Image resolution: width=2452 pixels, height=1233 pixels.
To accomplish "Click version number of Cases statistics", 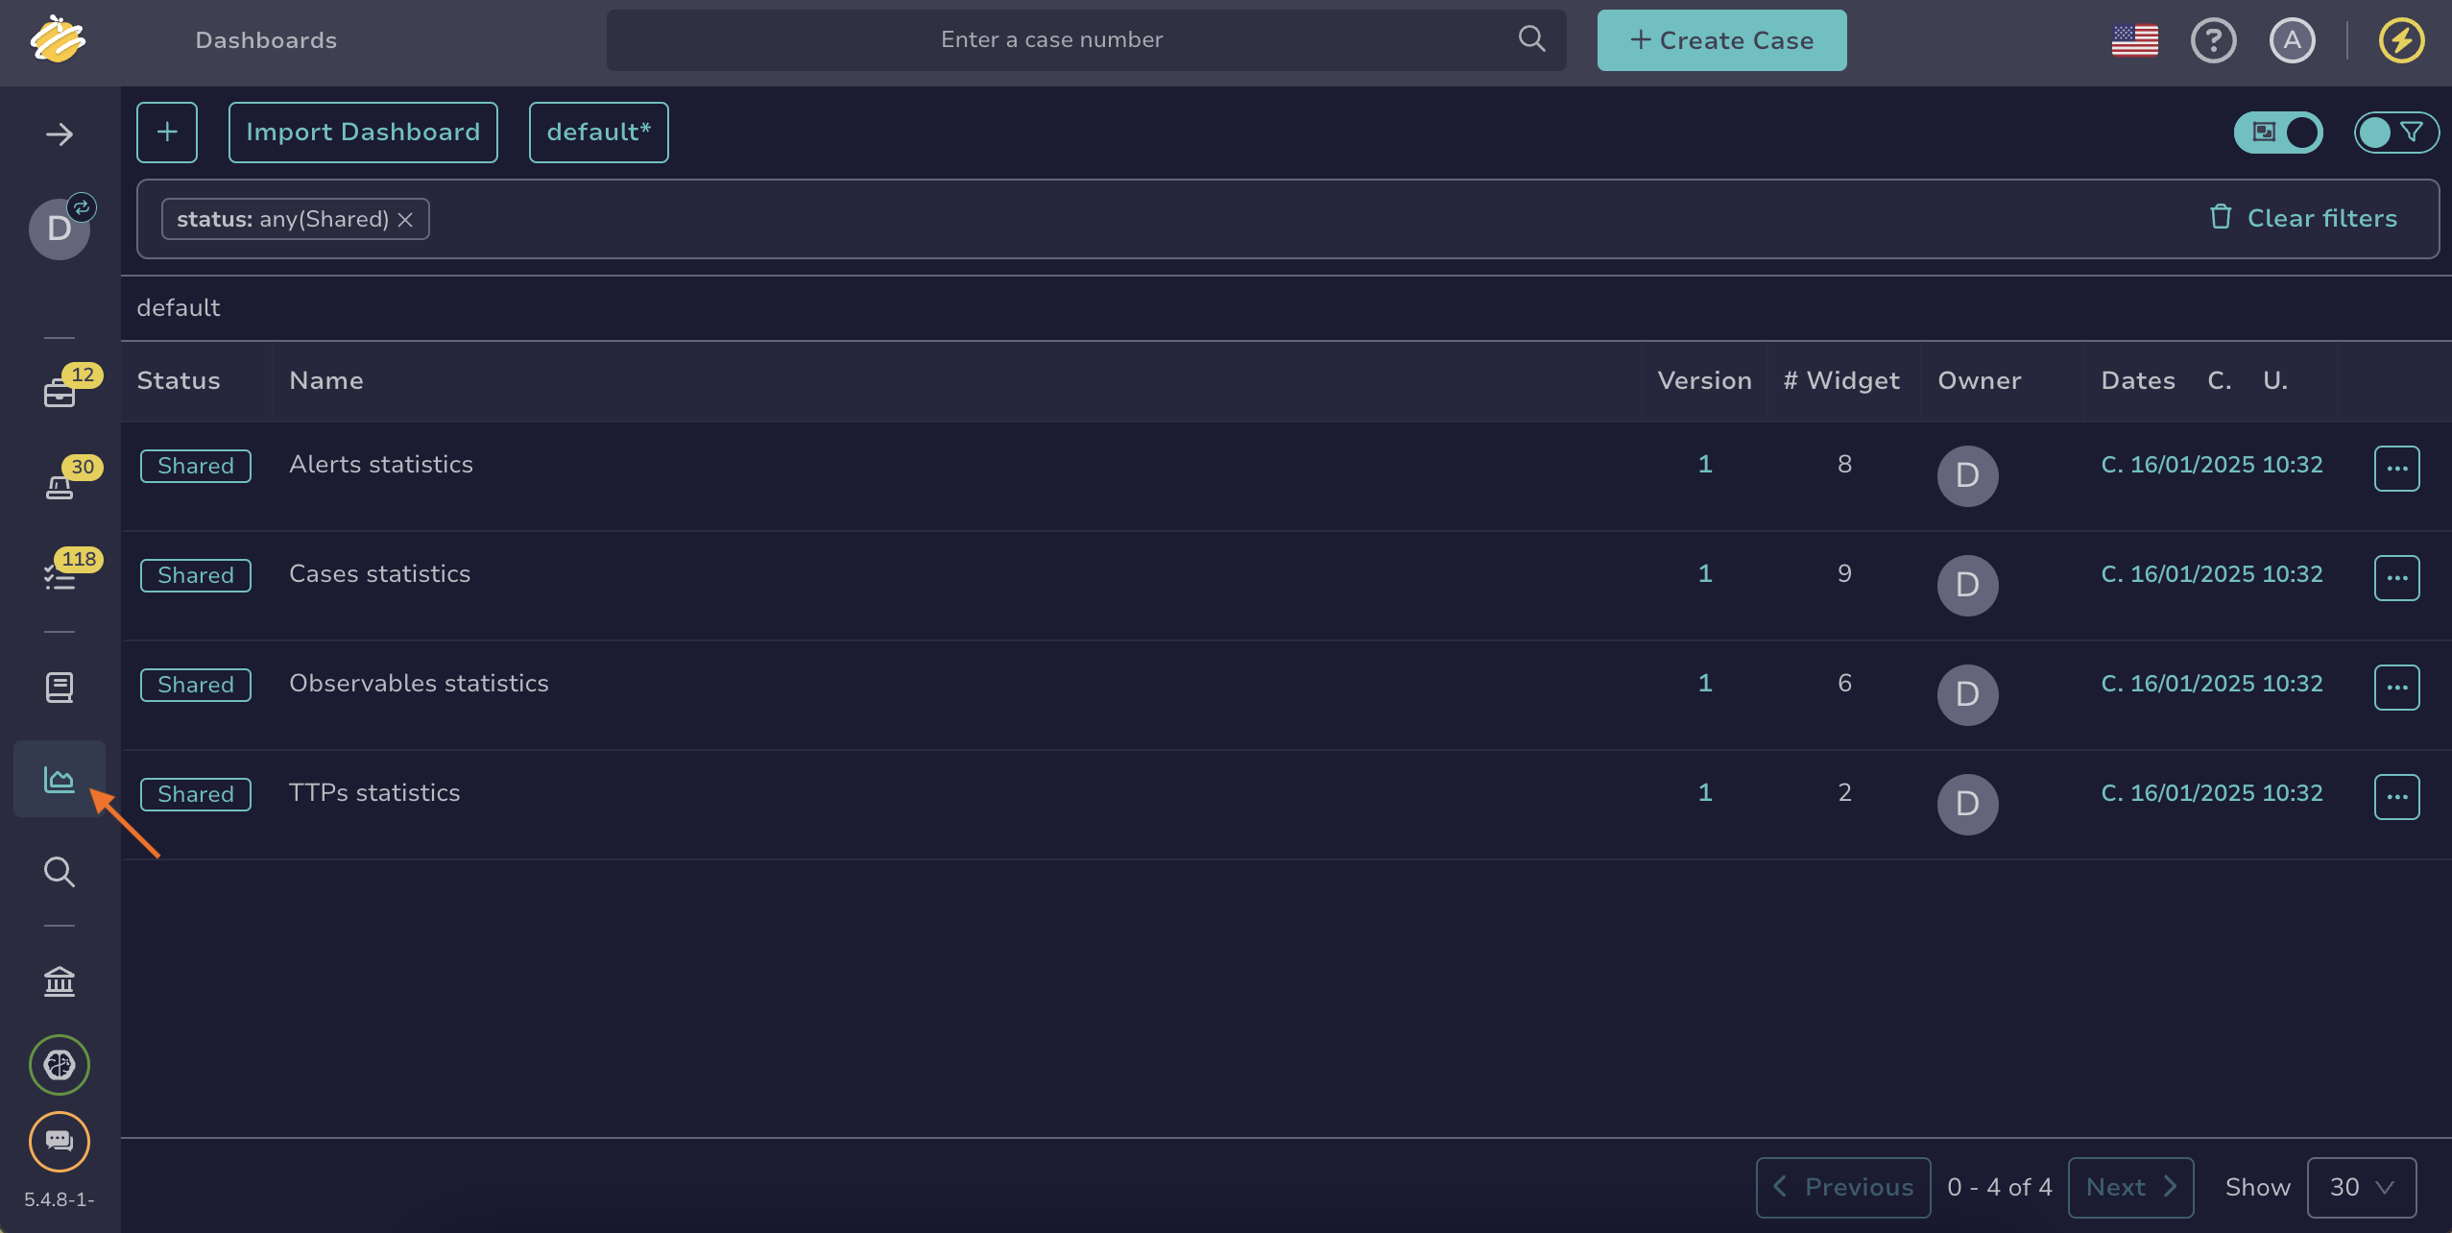I will click(x=1705, y=574).
